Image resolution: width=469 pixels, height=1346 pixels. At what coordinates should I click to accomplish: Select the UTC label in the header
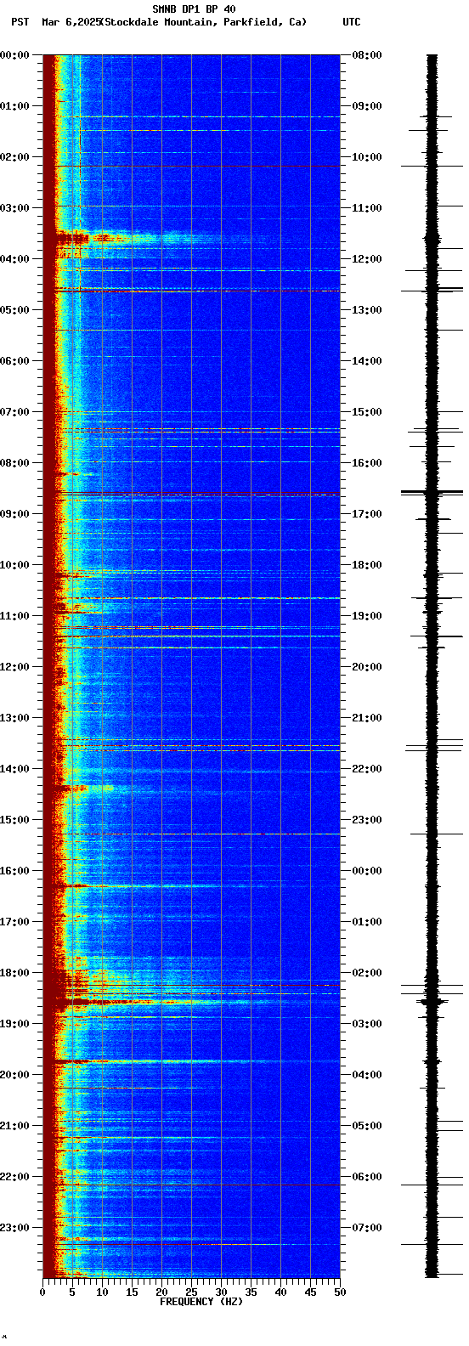click(352, 22)
